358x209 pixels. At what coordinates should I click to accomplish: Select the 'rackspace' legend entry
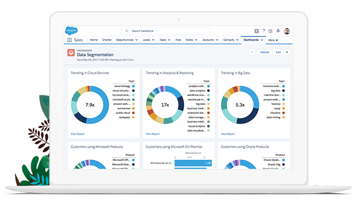pos(126,118)
